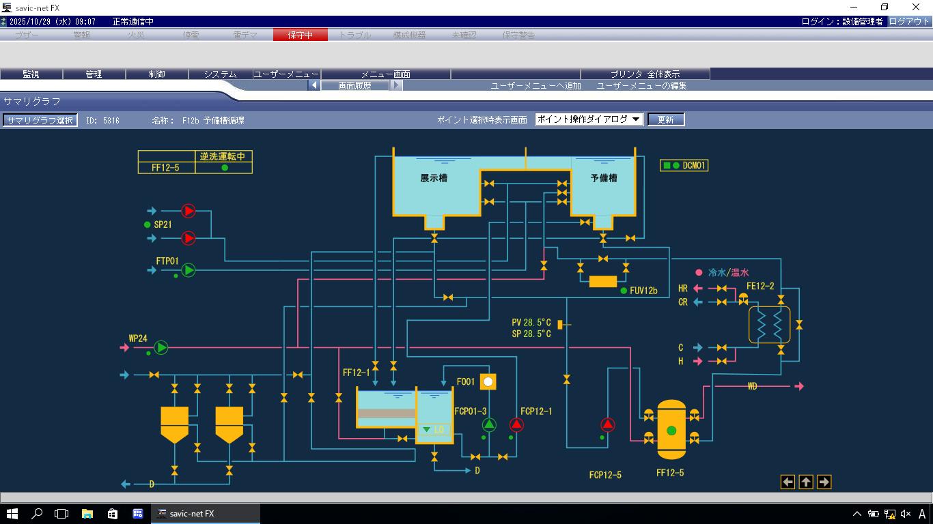Click the サマリグラフ選択 button
Viewport: 933px width, 524px height.
click(40, 120)
